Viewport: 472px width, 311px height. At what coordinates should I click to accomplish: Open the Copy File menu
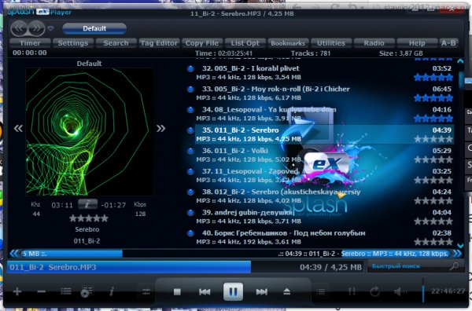coord(202,43)
